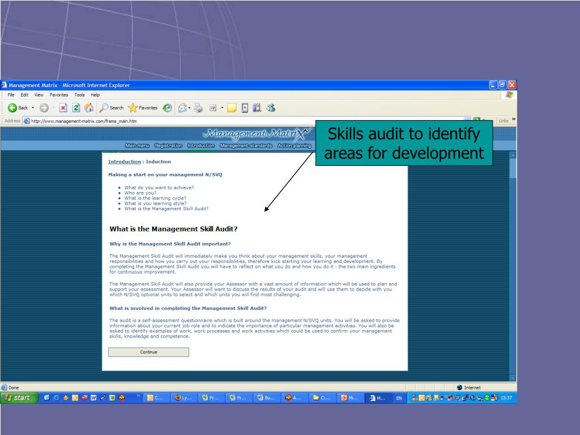The width and height of the screenshot is (580, 435).
Task: Switch to the 'Ly...' Firefox taskbar button
Action: 184,398
